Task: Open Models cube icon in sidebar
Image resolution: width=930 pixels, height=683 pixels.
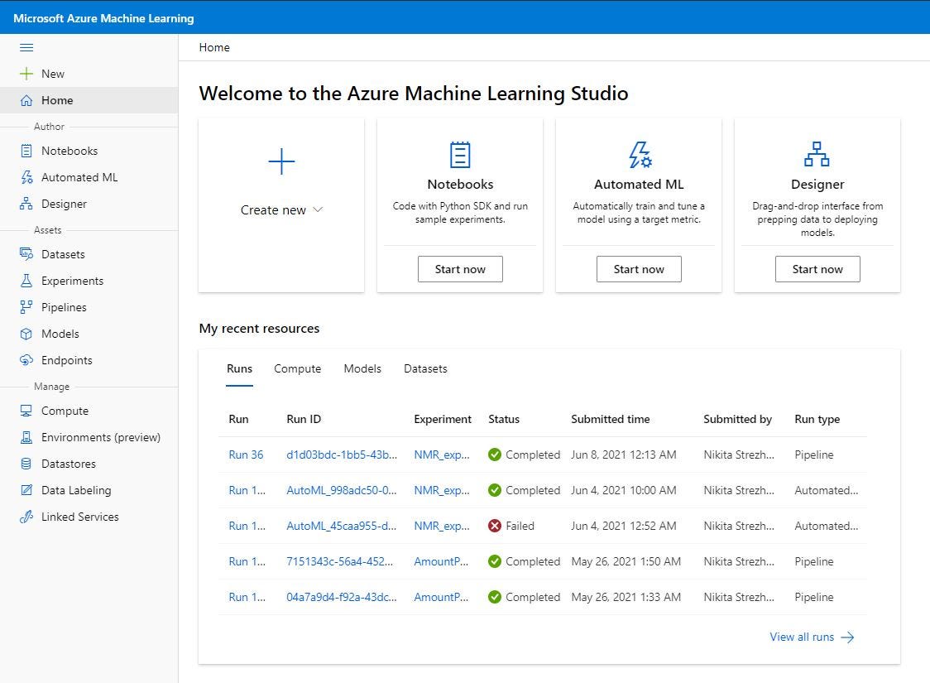Action: pos(26,334)
